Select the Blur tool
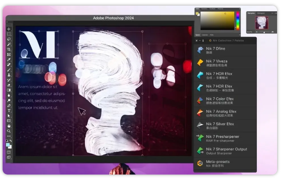Viewport: 284px width, 178px height. click(9, 95)
